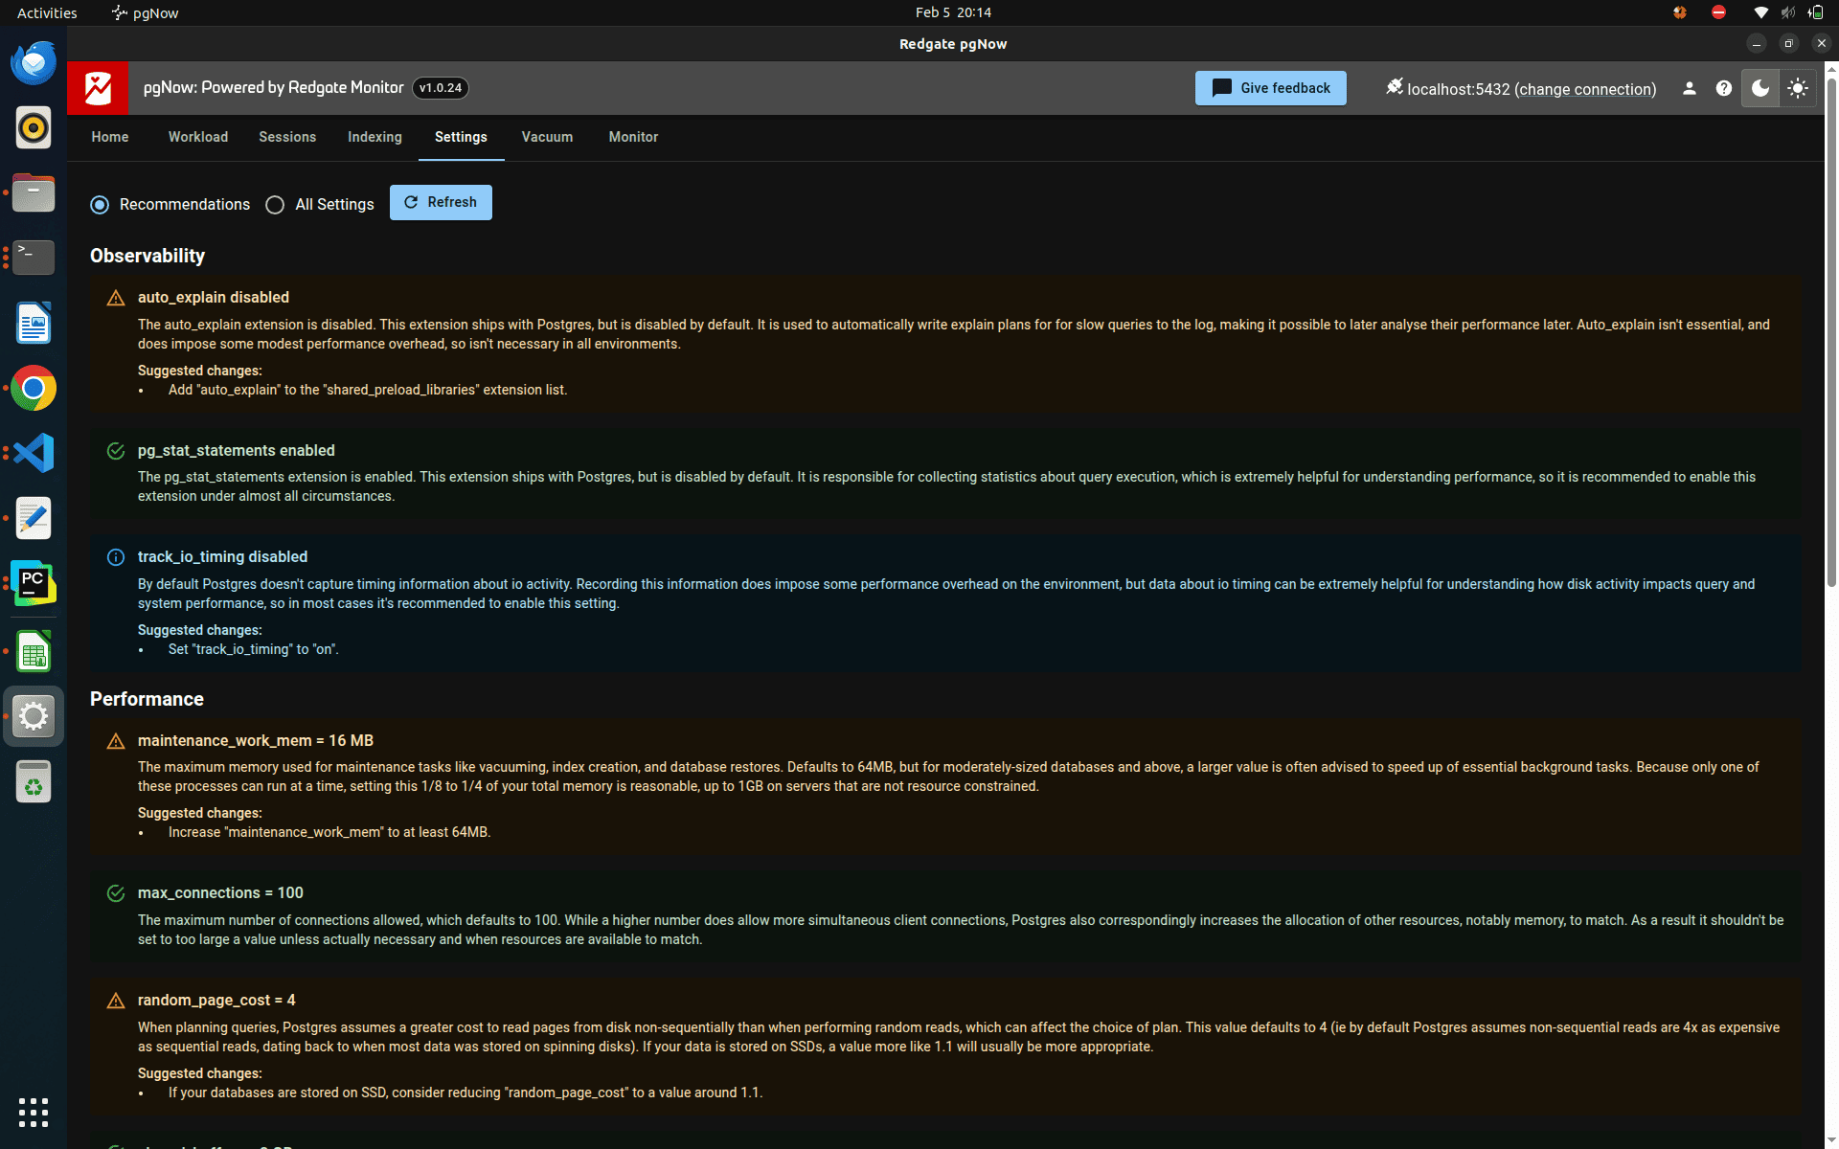Switch to light mode sun icon
This screenshot has height=1149, width=1839.
click(1797, 88)
